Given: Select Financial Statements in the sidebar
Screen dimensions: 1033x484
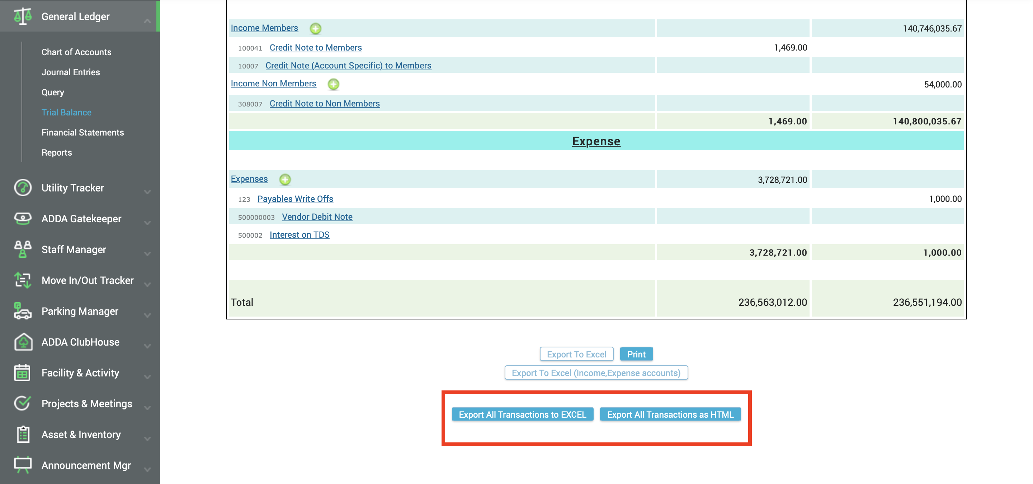Looking at the screenshot, I should [82, 132].
